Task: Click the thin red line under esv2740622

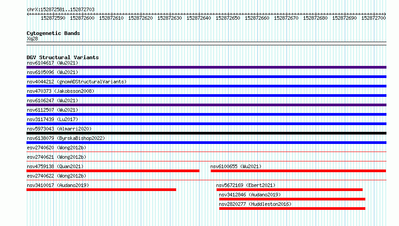Action: pyautogui.click(x=206, y=180)
